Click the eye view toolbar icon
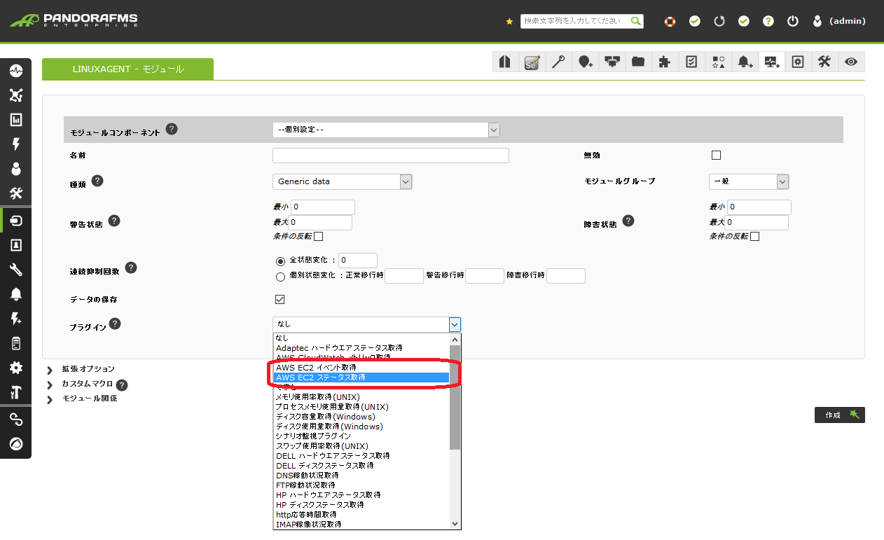Image resolution: width=884 pixels, height=540 pixels. point(851,62)
